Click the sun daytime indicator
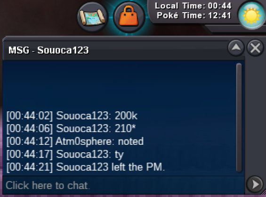This screenshot has width=266, height=197. click(251, 15)
